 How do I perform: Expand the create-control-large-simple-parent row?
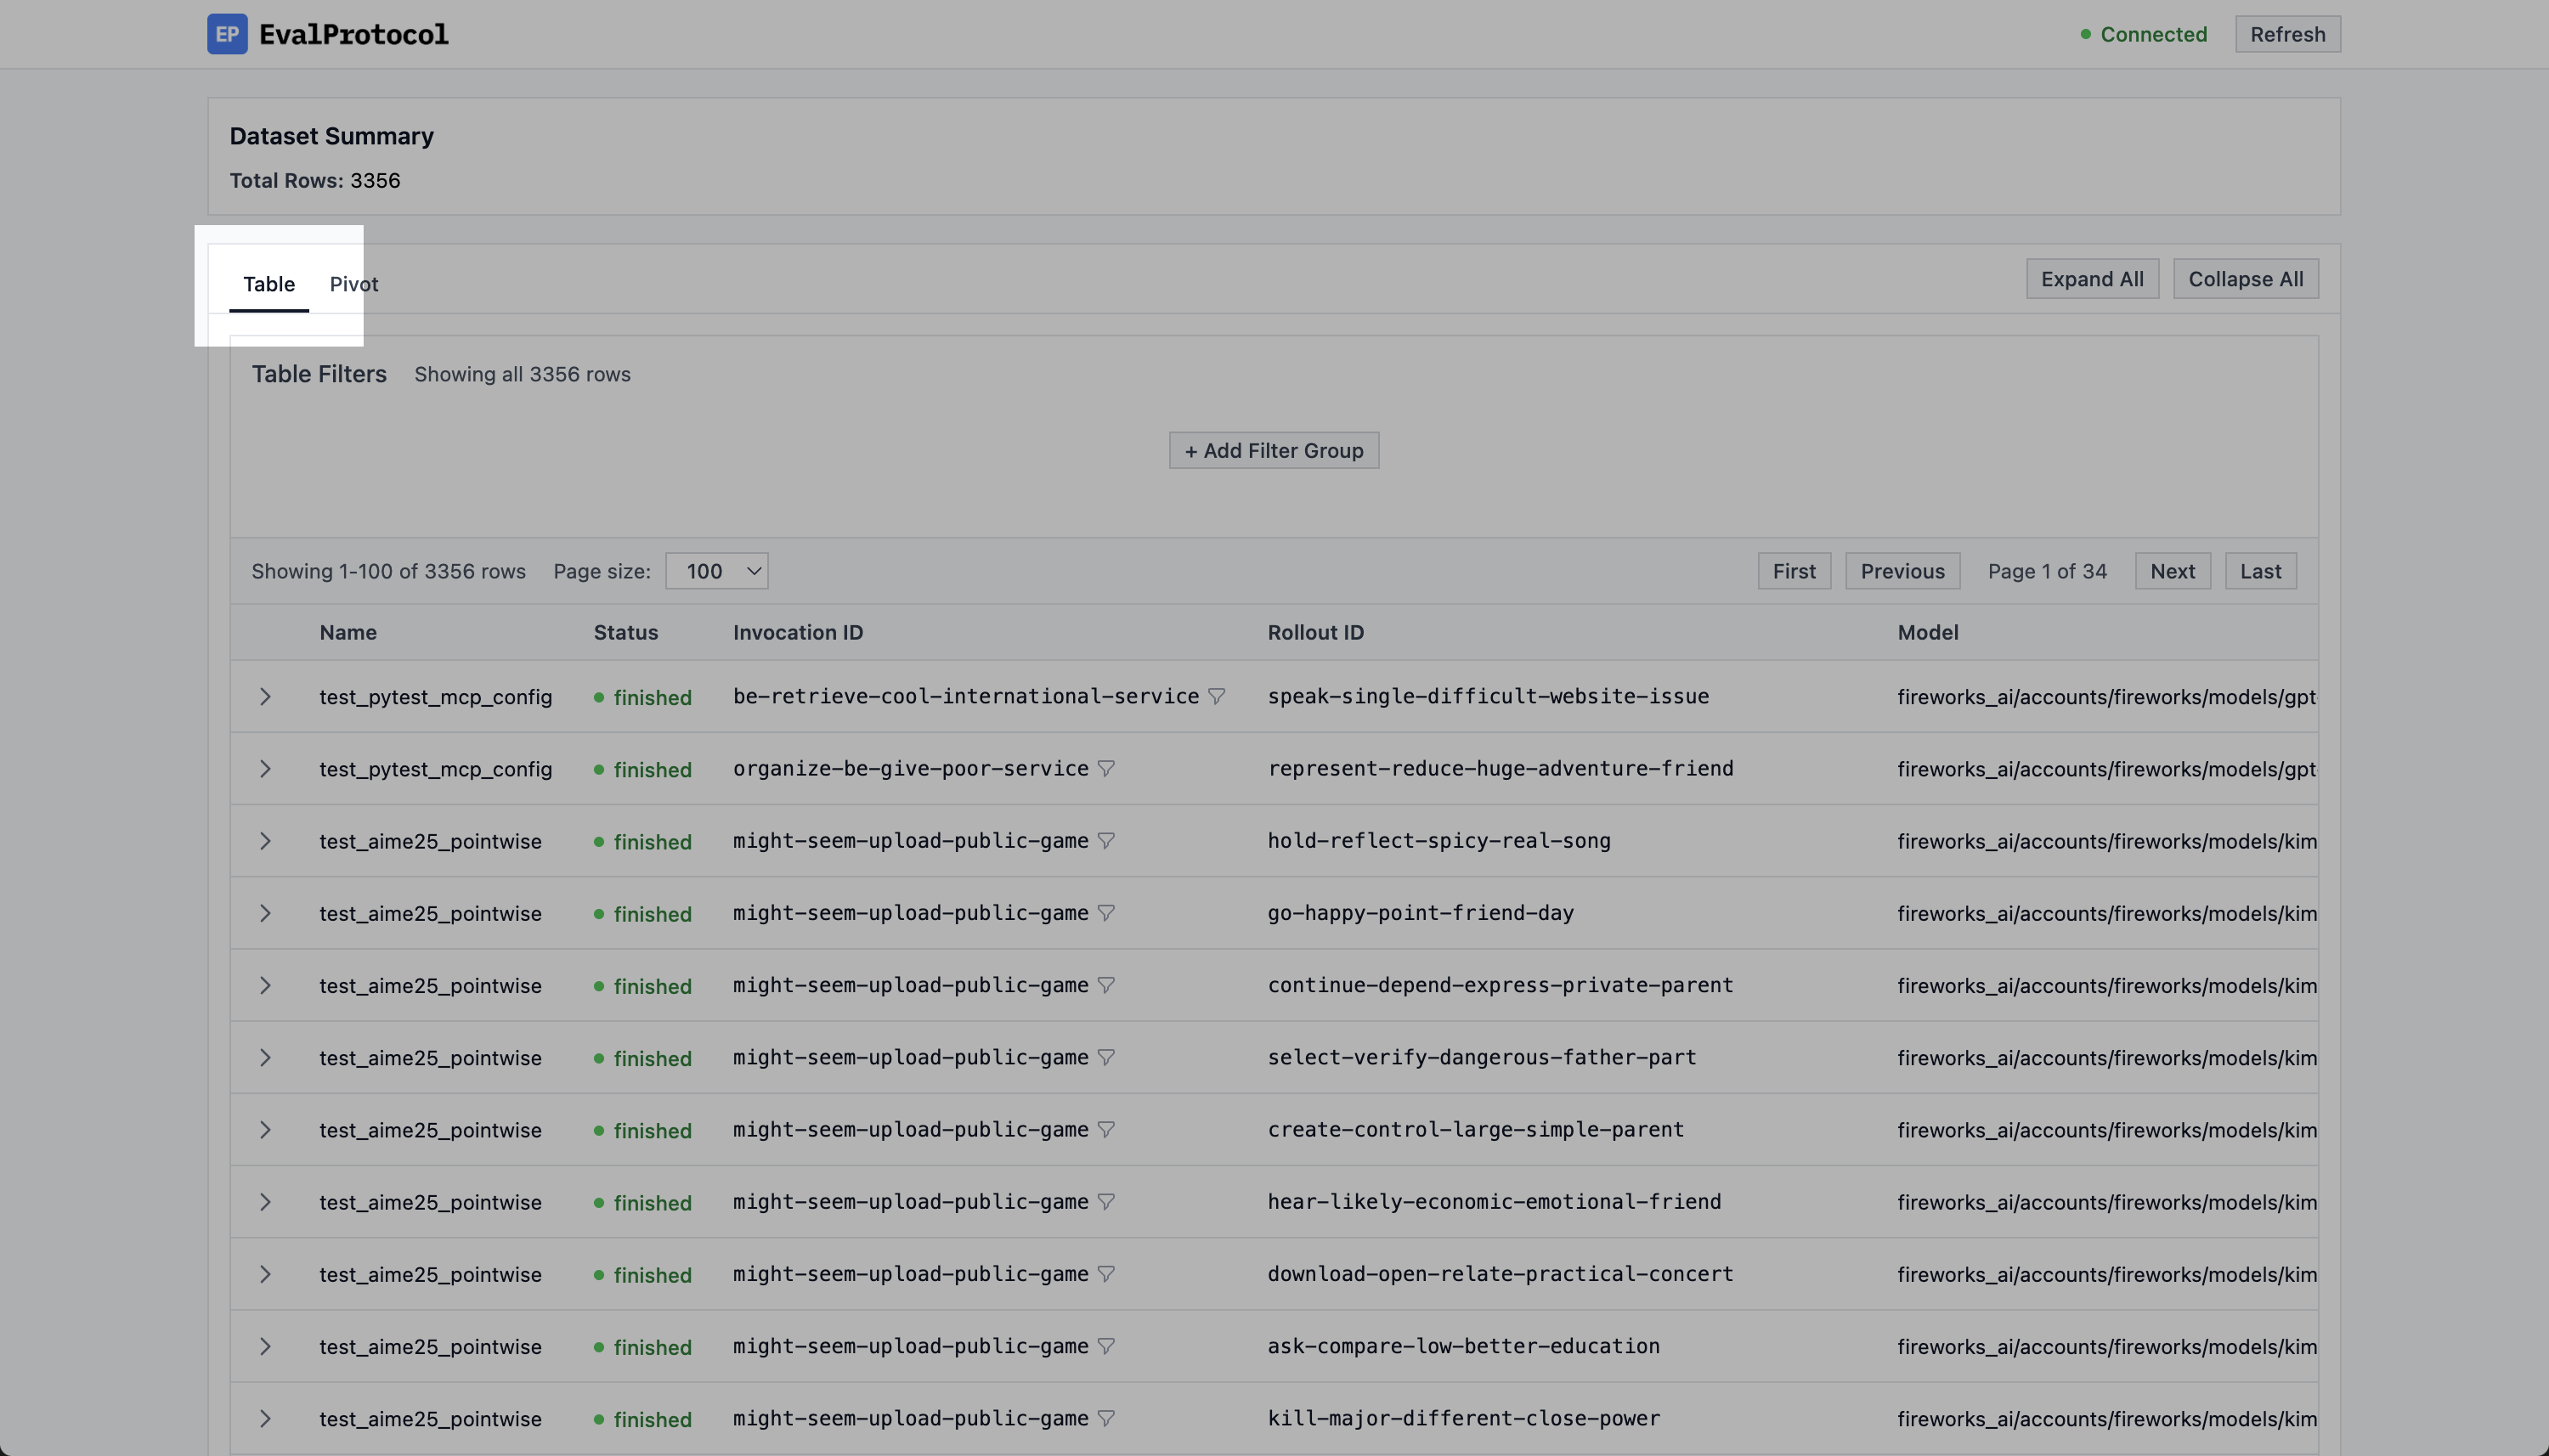click(x=265, y=1130)
